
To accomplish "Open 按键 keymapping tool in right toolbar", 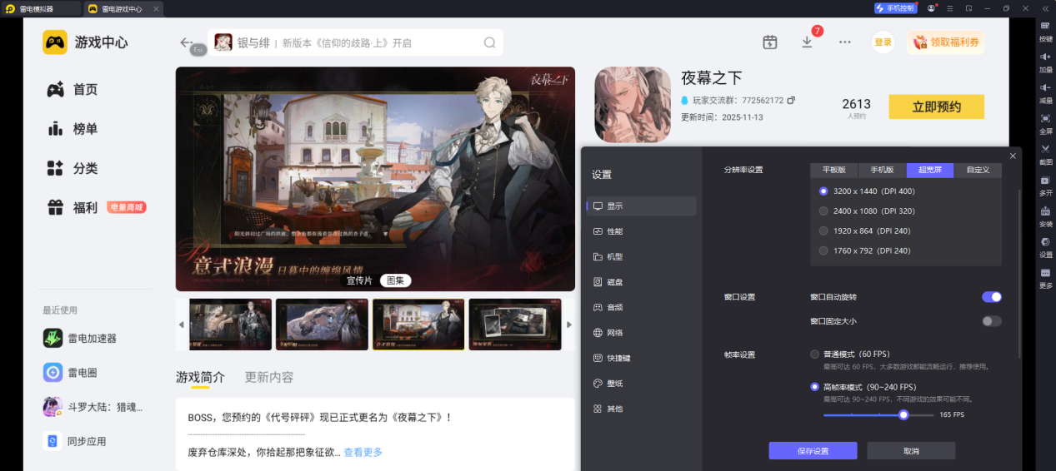I will point(1045,32).
